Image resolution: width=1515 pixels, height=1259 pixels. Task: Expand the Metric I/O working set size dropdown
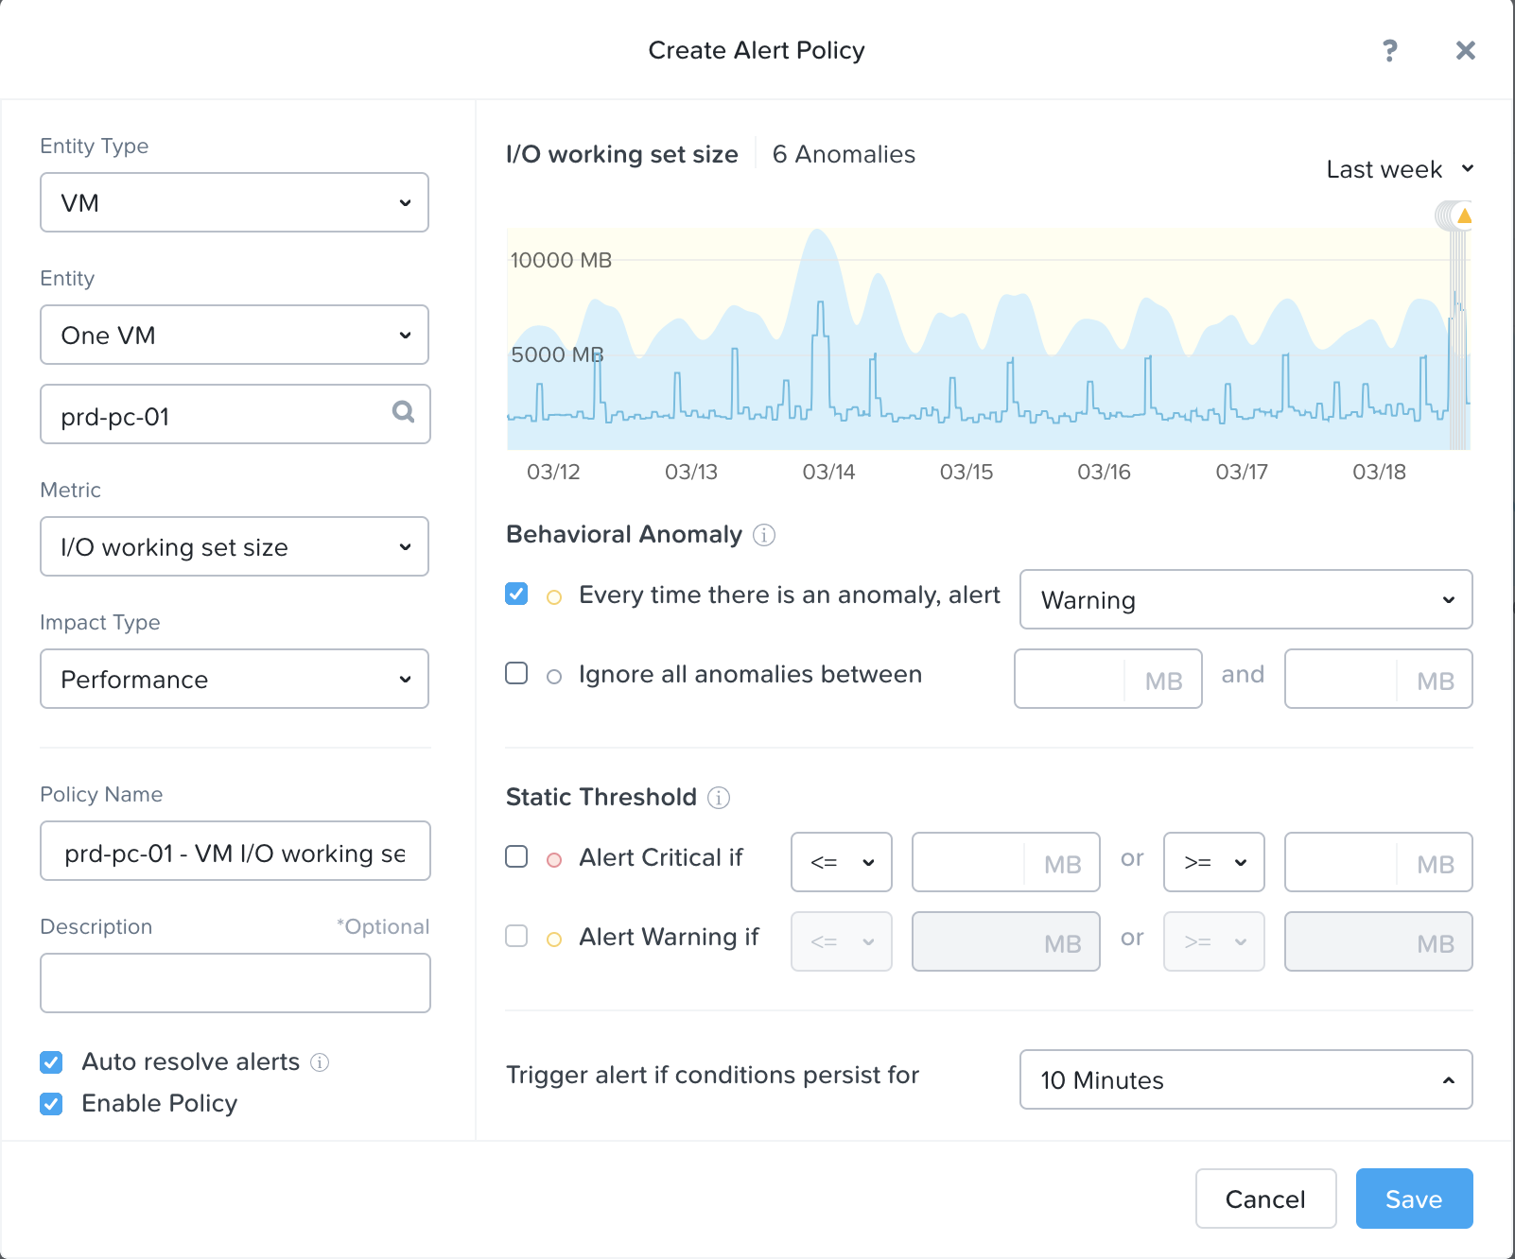[x=235, y=546]
